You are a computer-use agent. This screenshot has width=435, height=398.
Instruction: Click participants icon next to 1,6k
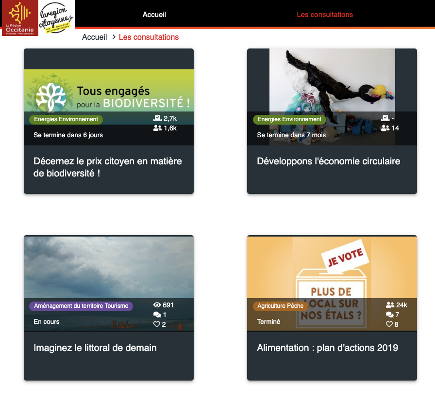157,128
